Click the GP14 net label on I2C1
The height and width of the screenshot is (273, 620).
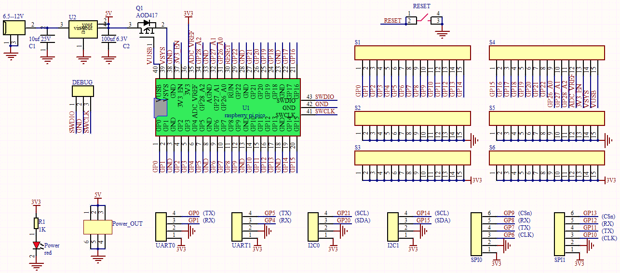(x=423, y=213)
